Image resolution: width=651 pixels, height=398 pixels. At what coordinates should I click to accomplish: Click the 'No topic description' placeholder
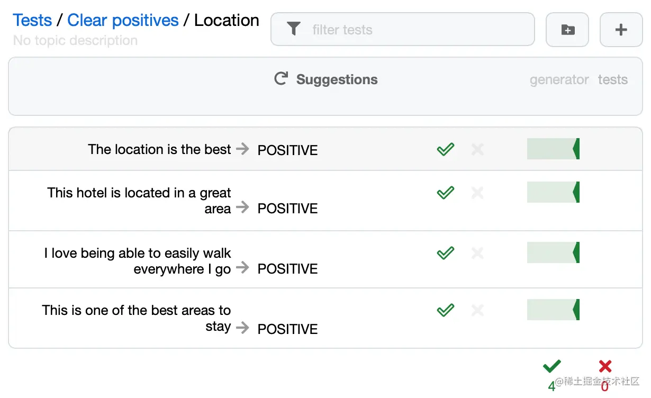click(x=75, y=40)
